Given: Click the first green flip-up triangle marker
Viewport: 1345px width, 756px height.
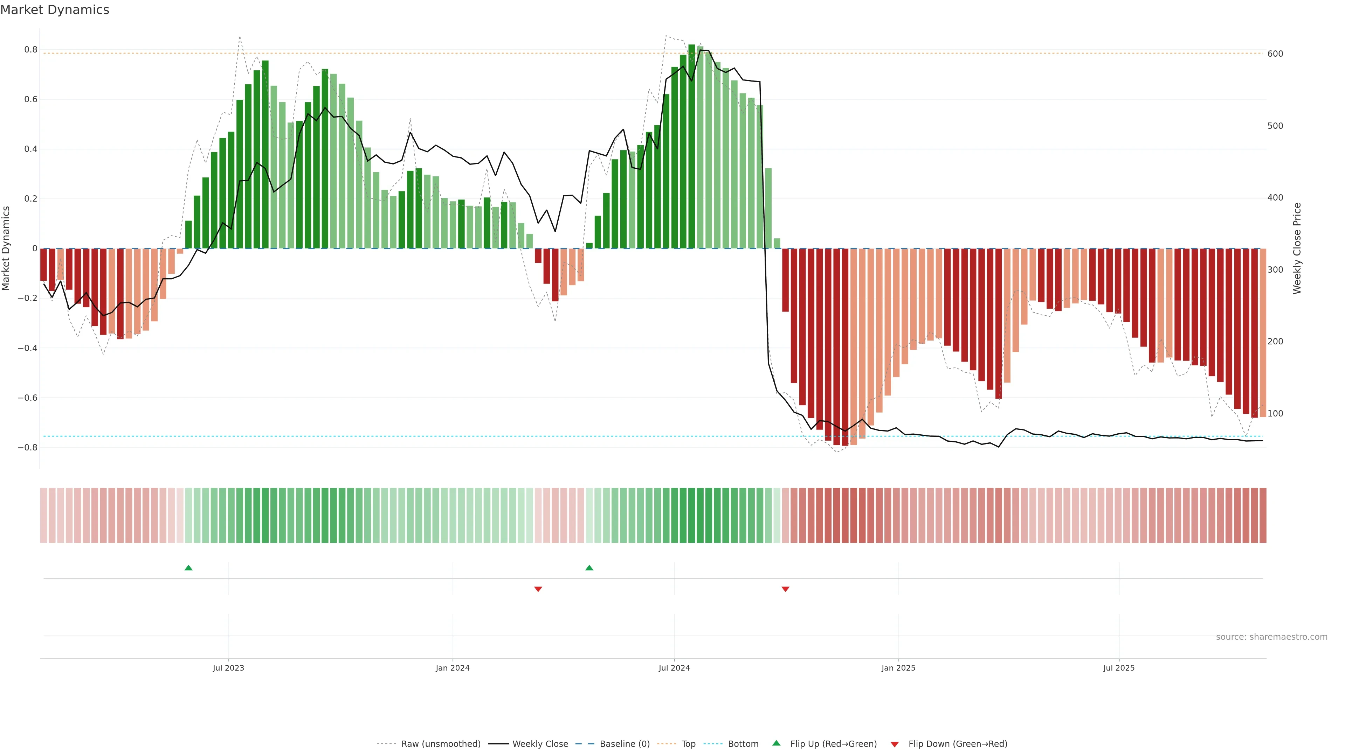Looking at the screenshot, I should click(x=188, y=568).
